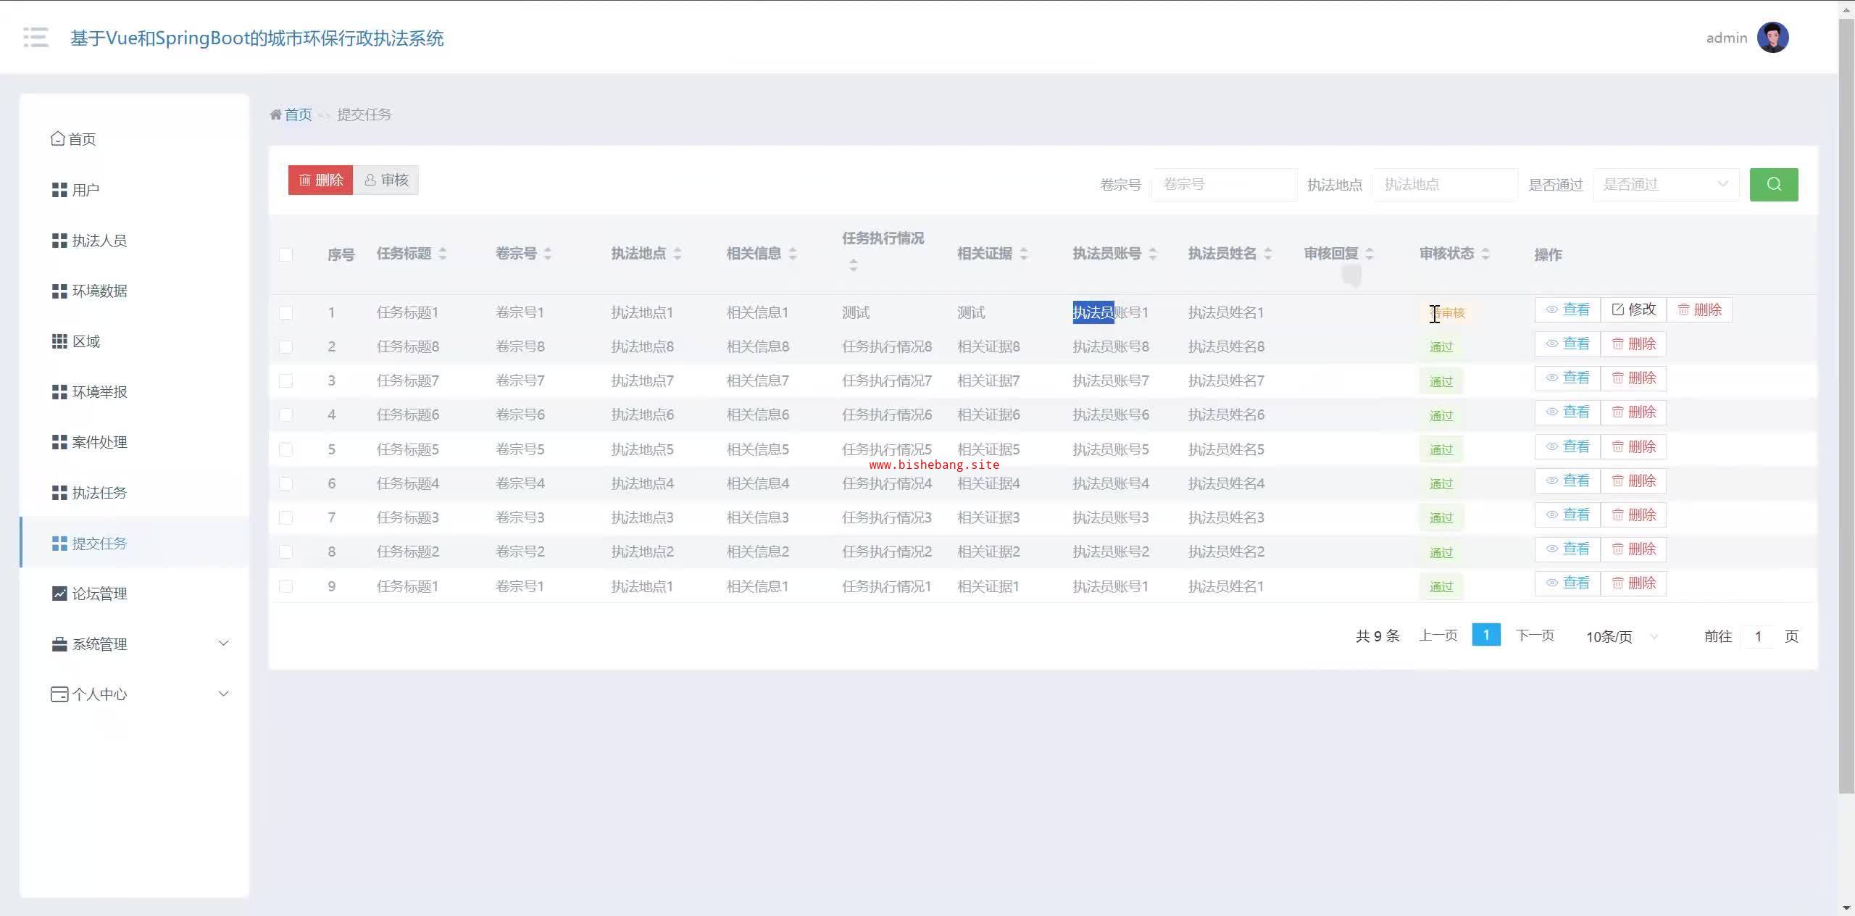Open 执法任务 in the sidebar
Screen dimensions: 1855x916
pos(99,493)
